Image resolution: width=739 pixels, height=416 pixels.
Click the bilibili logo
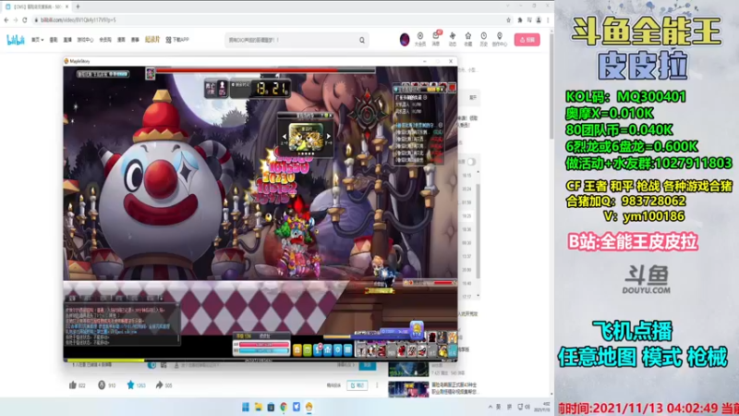pyautogui.click(x=16, y=40)
